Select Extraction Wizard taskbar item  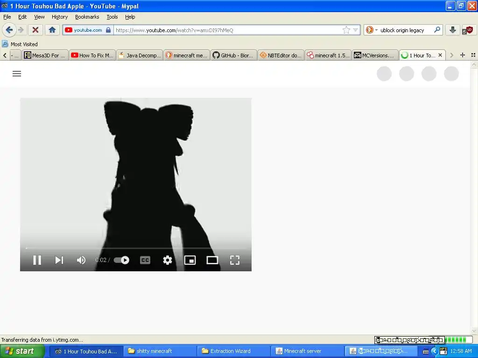point(233,351)
